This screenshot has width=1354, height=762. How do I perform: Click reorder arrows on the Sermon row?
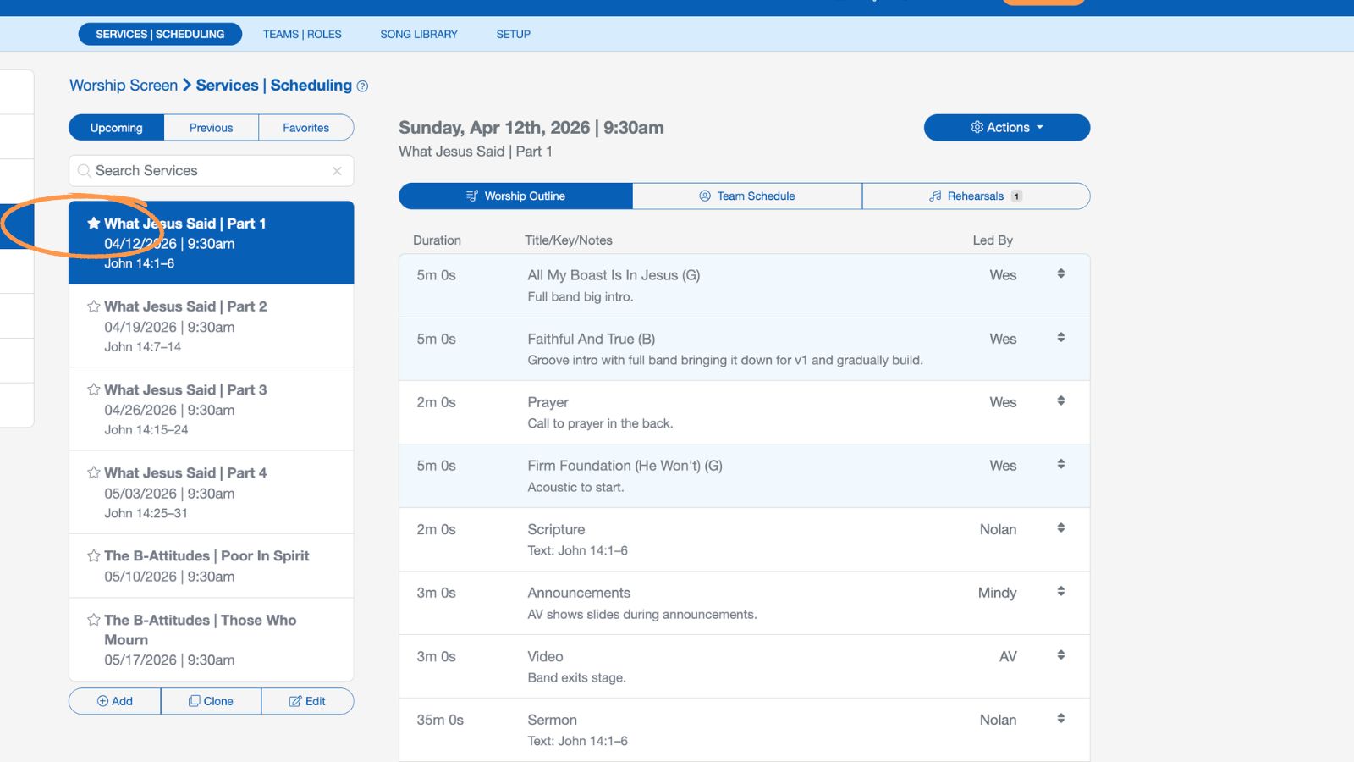[x=1060, y=719]
